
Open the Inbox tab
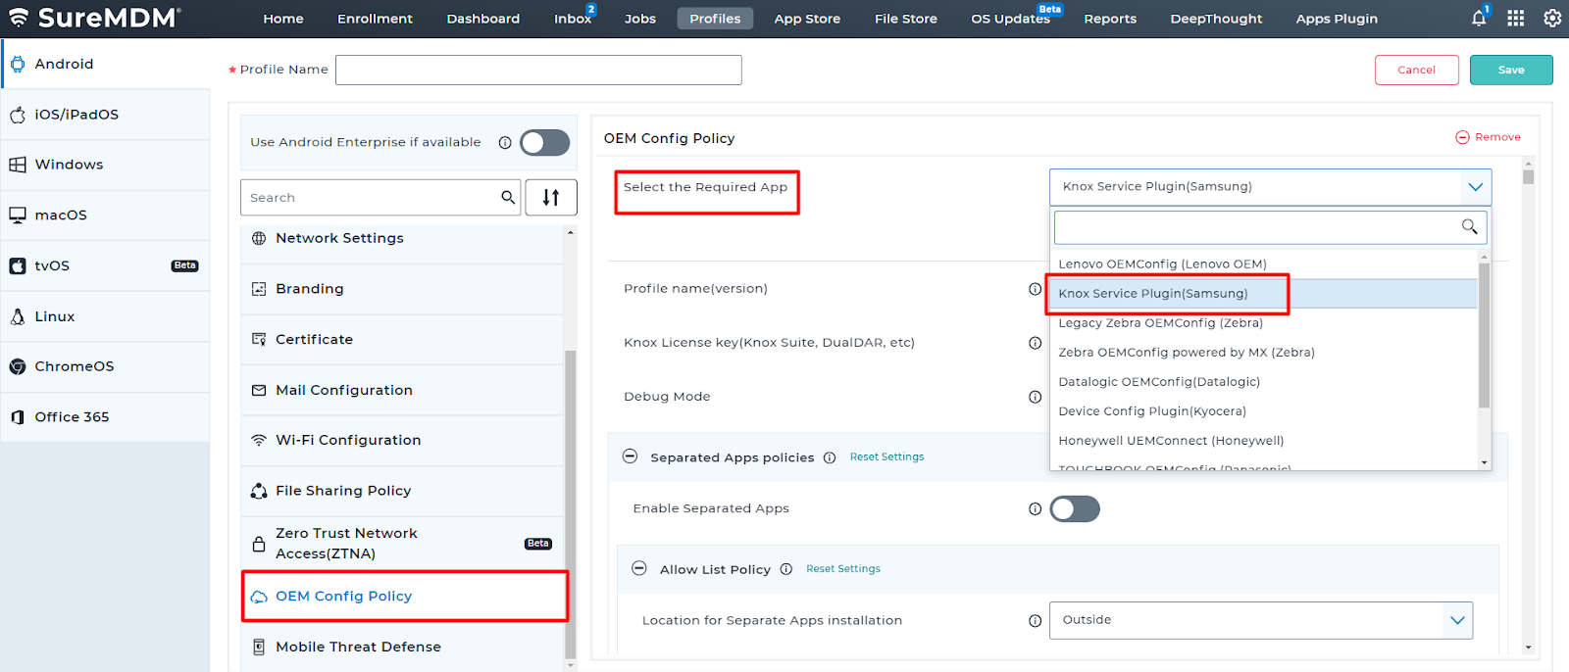(573, 19)
